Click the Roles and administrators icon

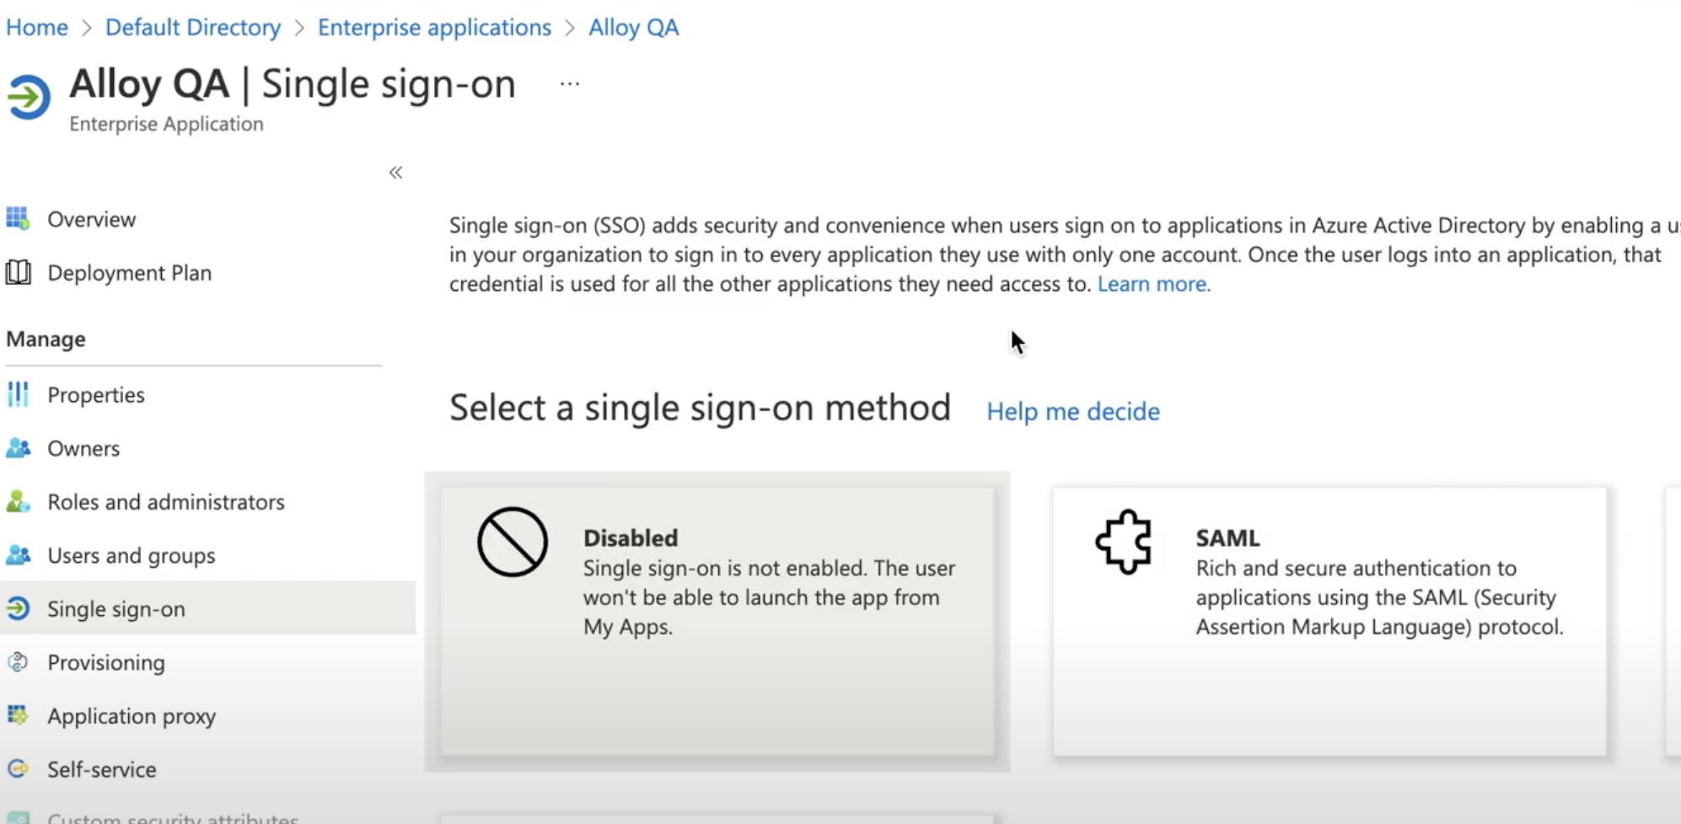point(18,501)
